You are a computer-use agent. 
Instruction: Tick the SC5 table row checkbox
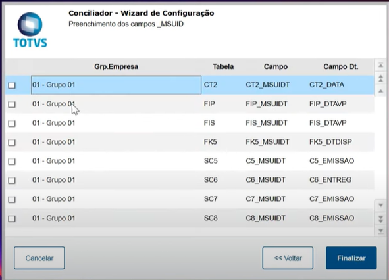click(x=12, y=162)
